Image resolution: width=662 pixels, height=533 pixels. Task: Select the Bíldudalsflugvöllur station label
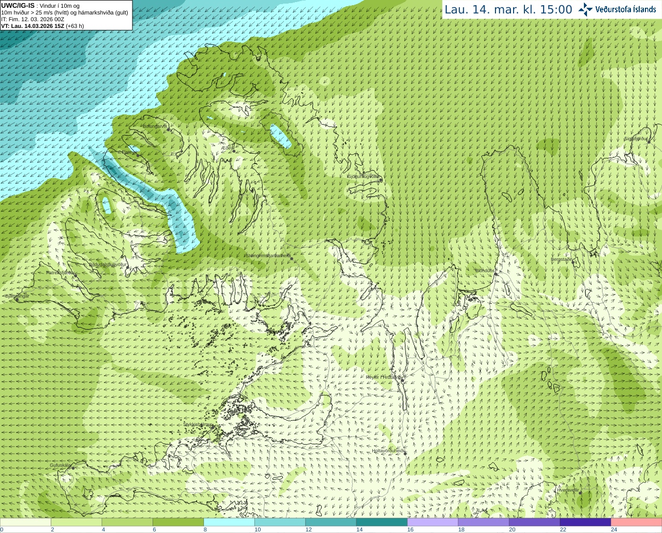[x=108, y=264]
